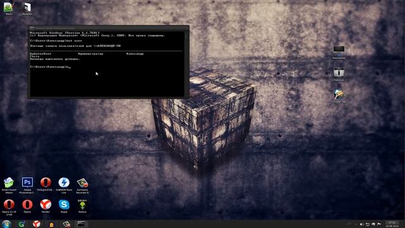Click the Windows Start orb
The width and height of the screenshot is (405, 228).
coord(6,224)
